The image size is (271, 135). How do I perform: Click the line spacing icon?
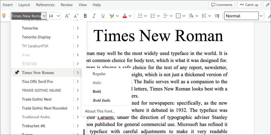click(x=204, y=16)
